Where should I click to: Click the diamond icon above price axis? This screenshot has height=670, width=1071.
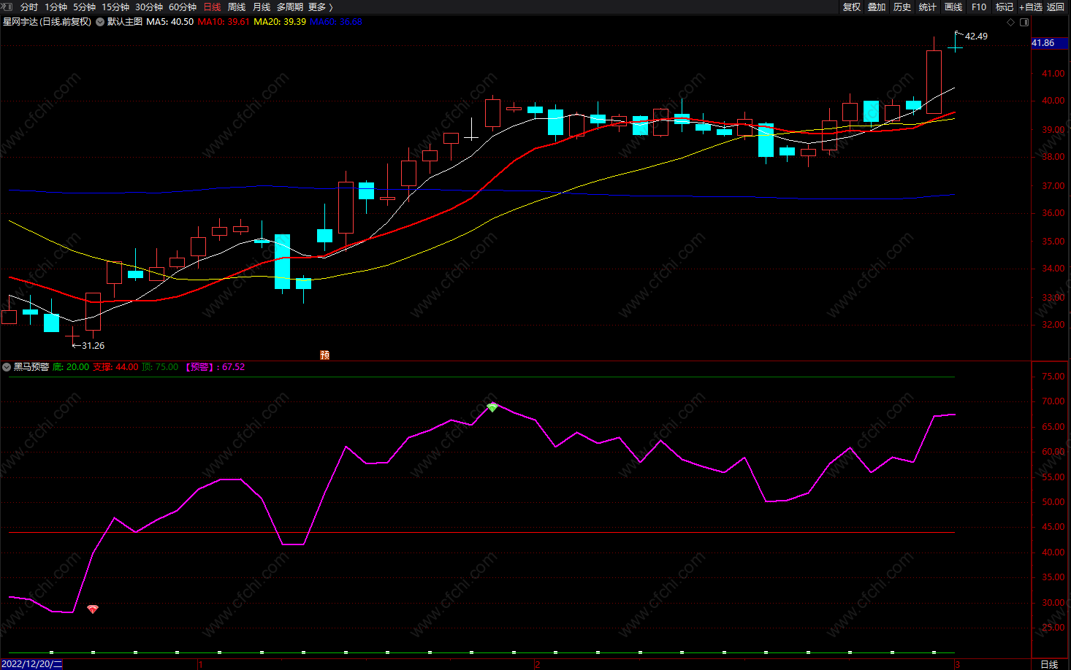click(x=1011, y=22)
